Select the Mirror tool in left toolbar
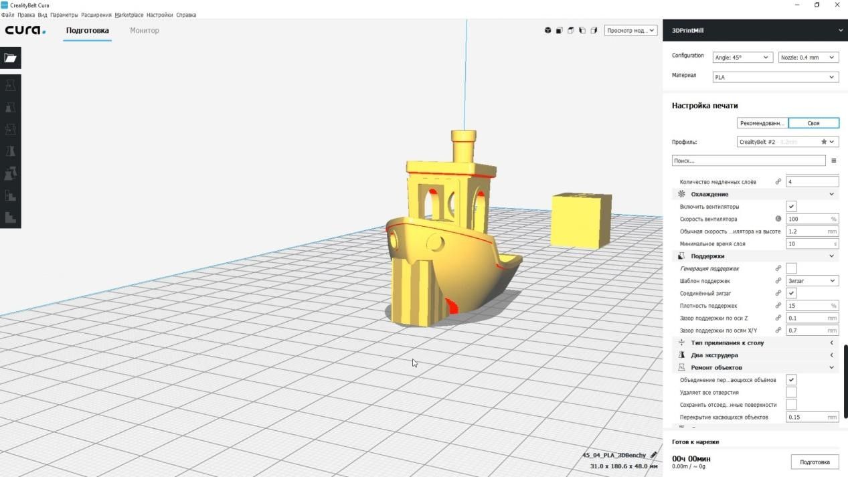Image resolution: width=848 pixels, height=477 pixels. [10, 152]
